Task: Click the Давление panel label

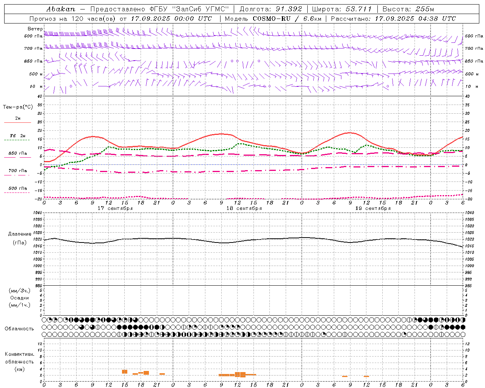Action: tap(20, 234)
